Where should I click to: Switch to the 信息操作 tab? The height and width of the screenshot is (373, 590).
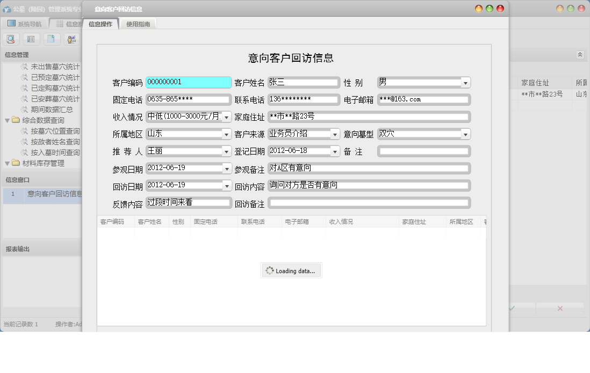coord(100,23)
